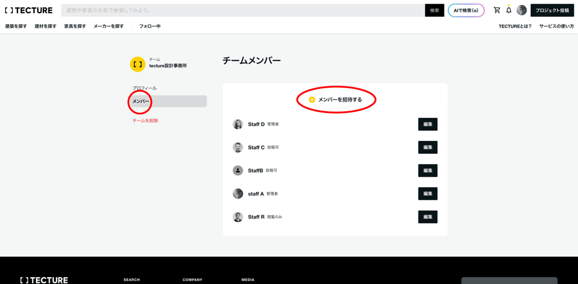Open the shopping cart icon
This screenshot has width=578, height=284.
(497, 10)
